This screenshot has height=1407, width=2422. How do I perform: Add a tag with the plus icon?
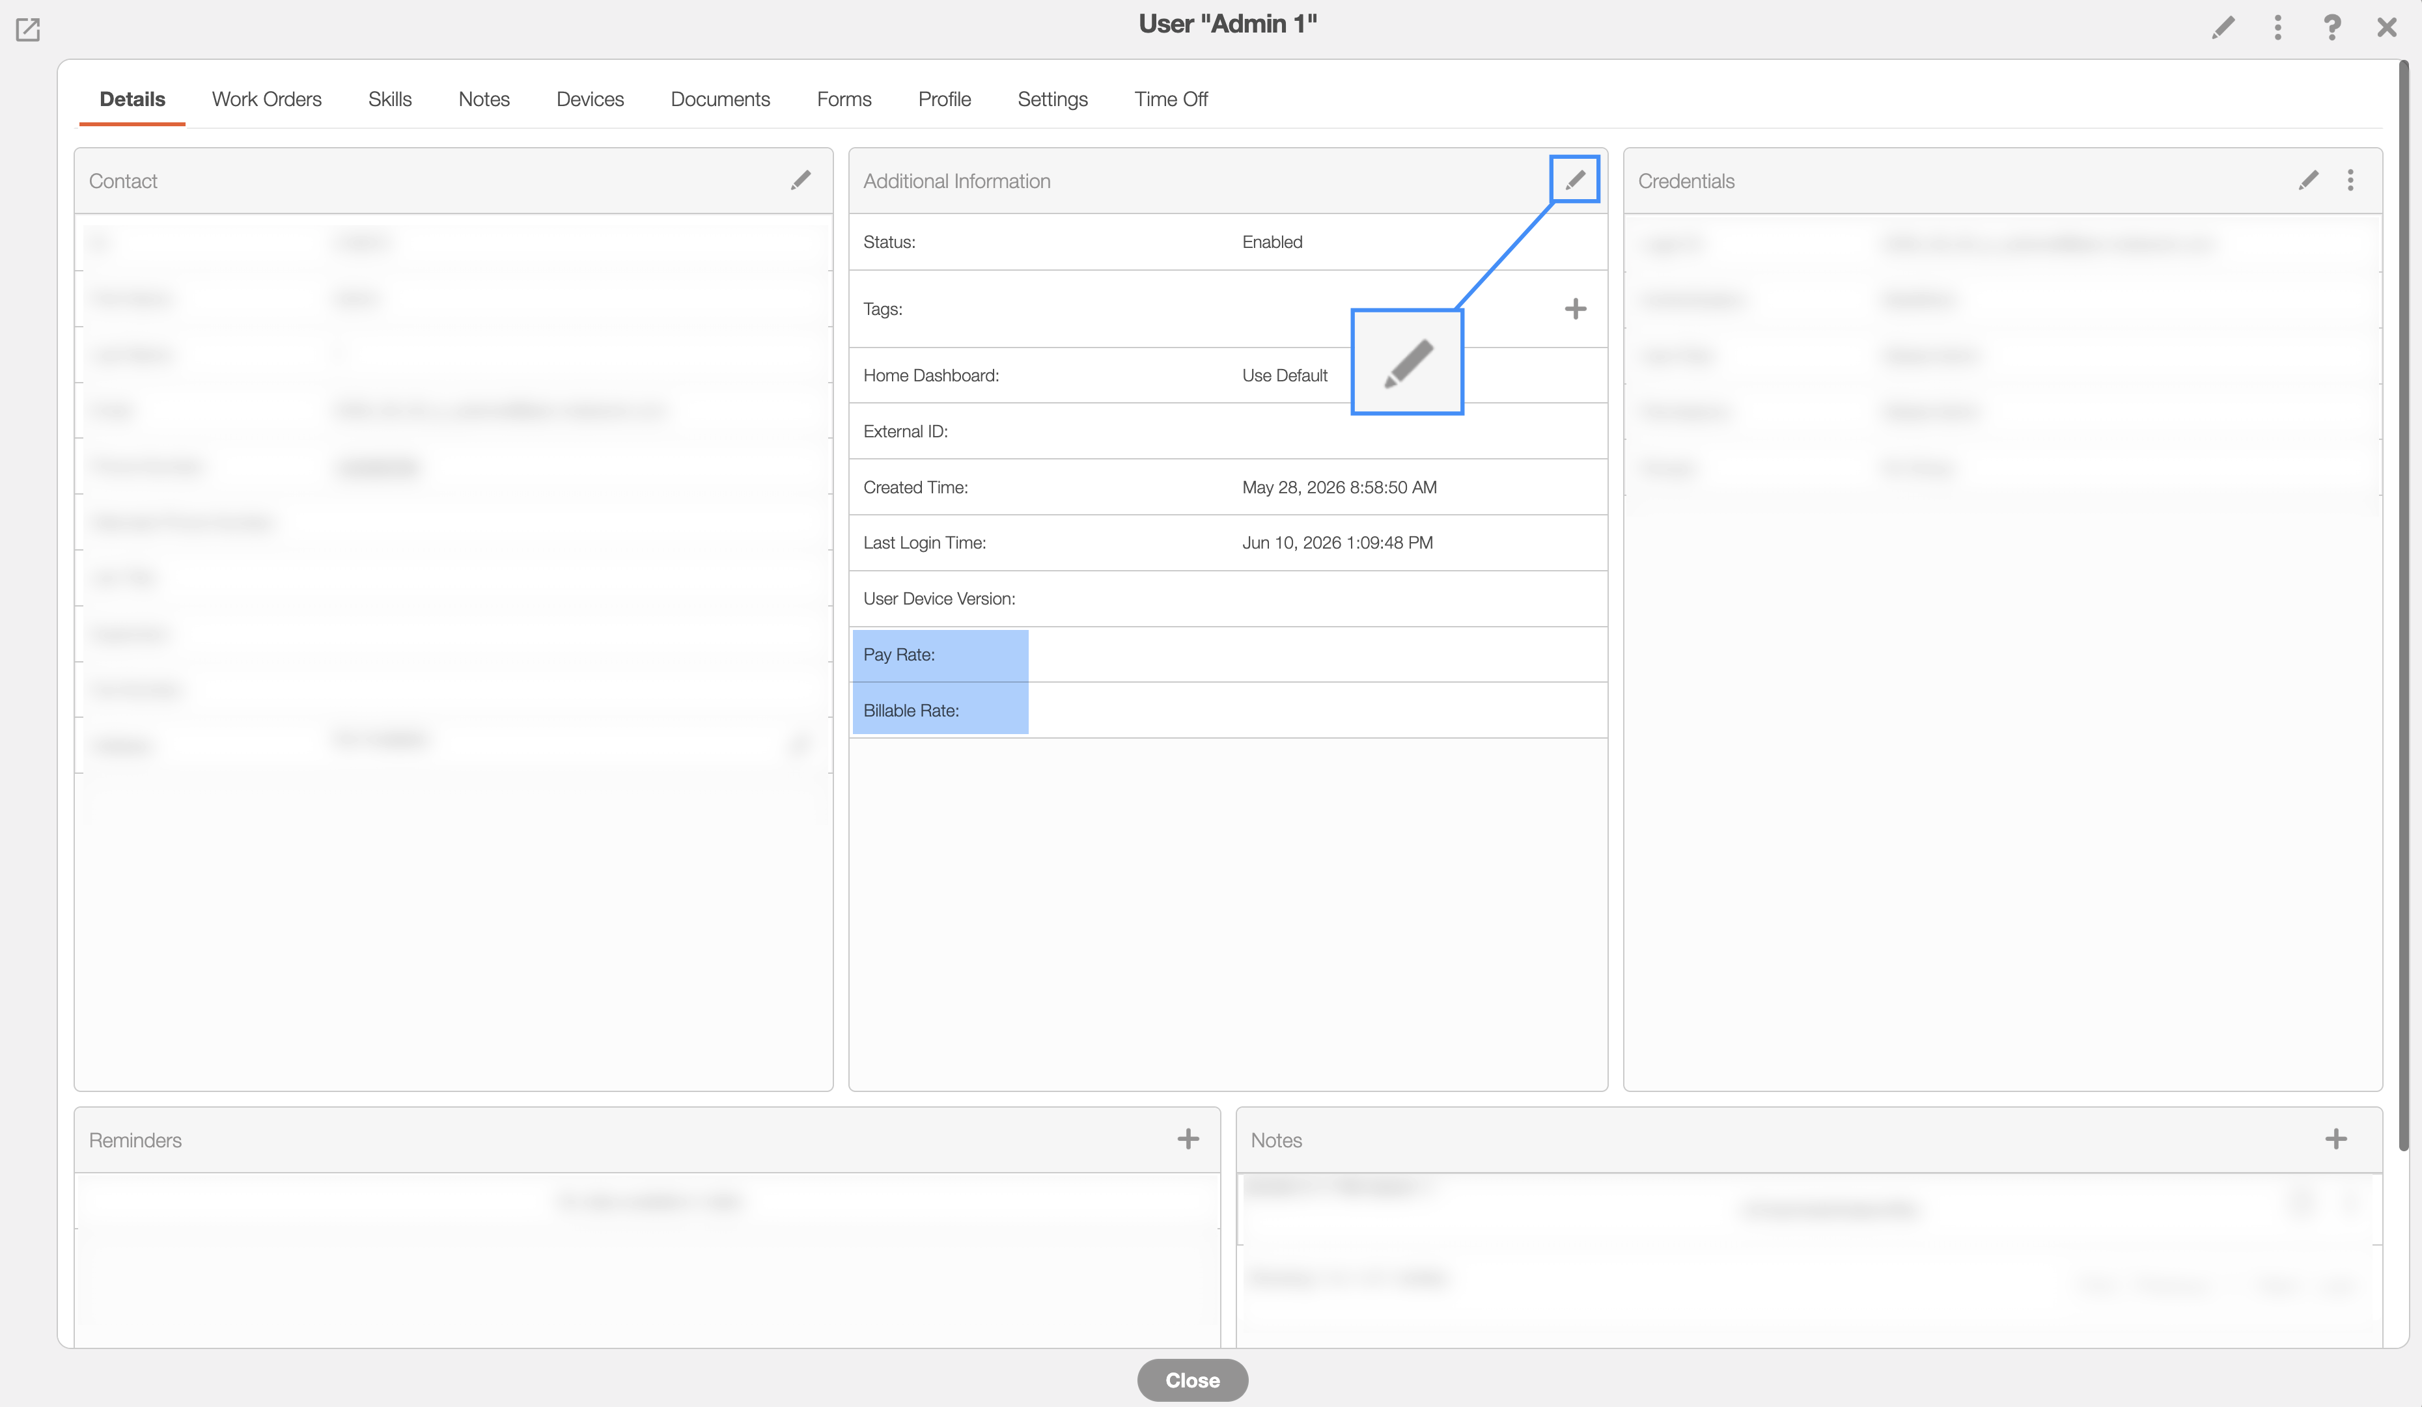pyautogui.click(x=1575, y=309)
